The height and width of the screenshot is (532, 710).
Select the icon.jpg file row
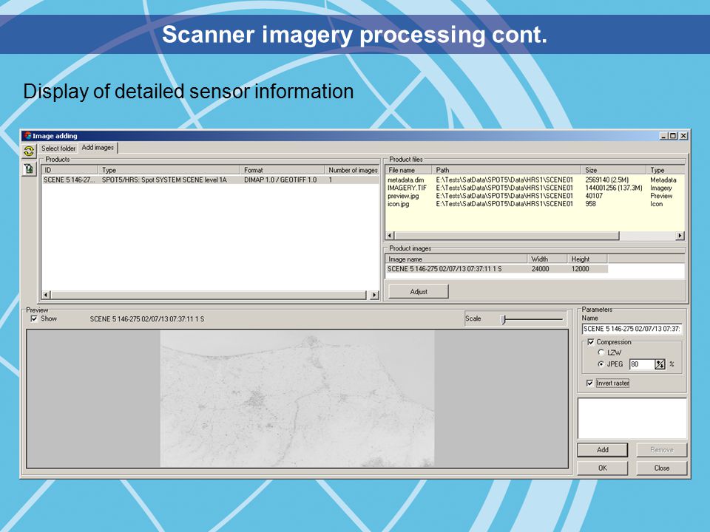point(534,204)
